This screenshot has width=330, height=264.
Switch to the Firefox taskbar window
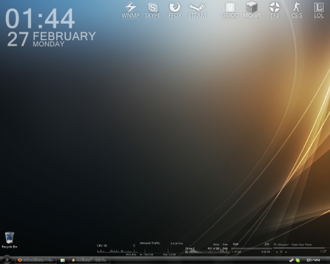[36, 260]
